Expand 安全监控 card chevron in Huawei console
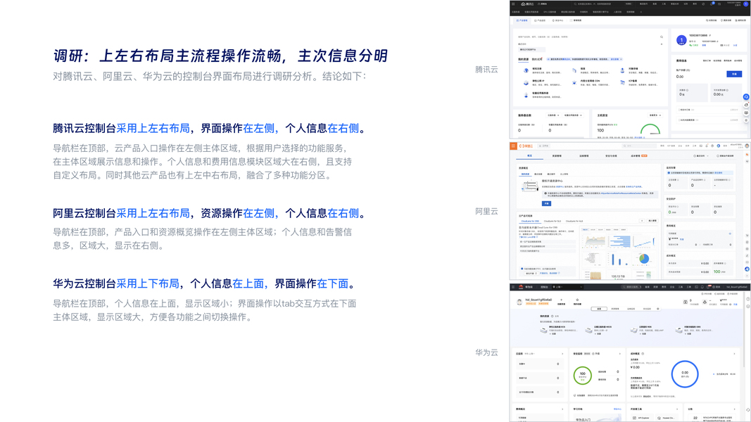 [620, 354]
